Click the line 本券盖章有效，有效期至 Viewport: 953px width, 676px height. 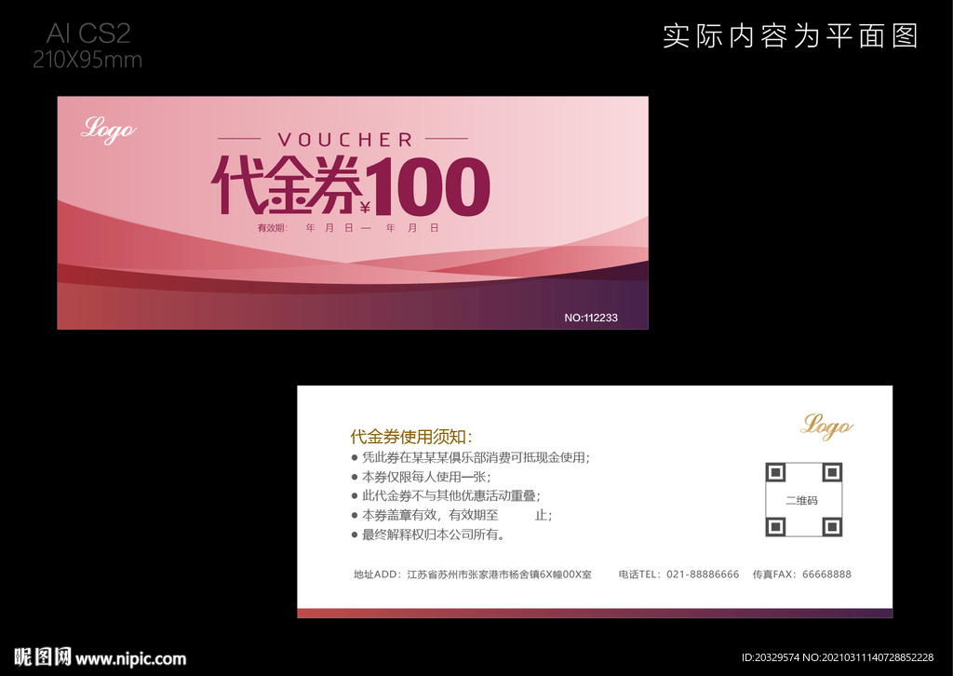[451, 516]
